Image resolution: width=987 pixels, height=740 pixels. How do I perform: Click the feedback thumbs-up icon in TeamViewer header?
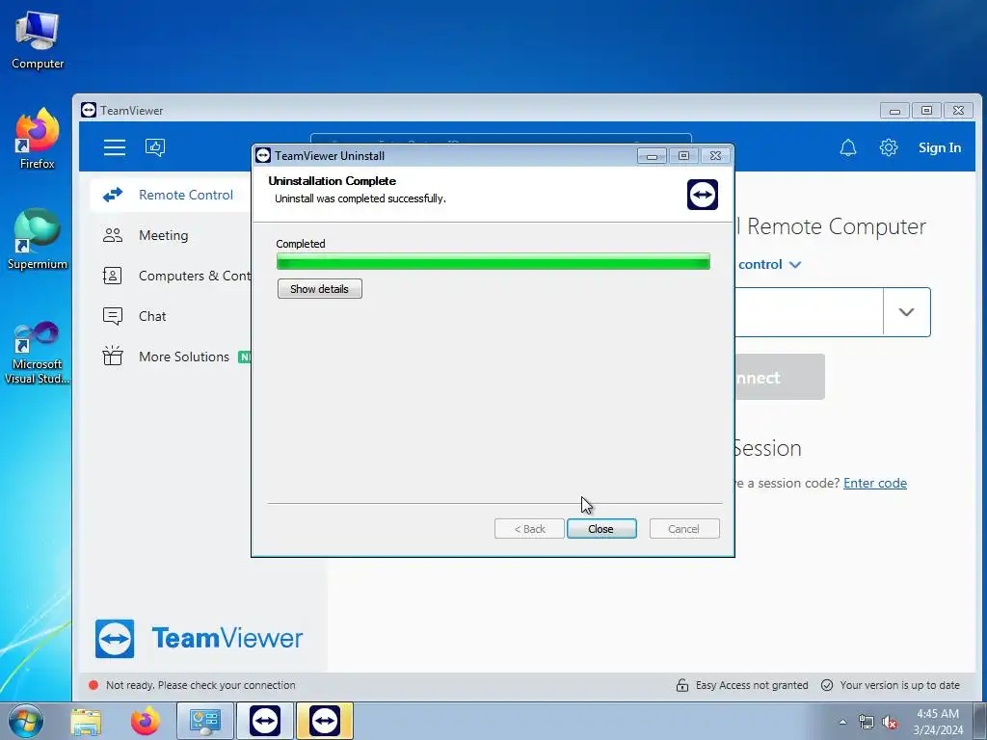click(x=155, y=147)
